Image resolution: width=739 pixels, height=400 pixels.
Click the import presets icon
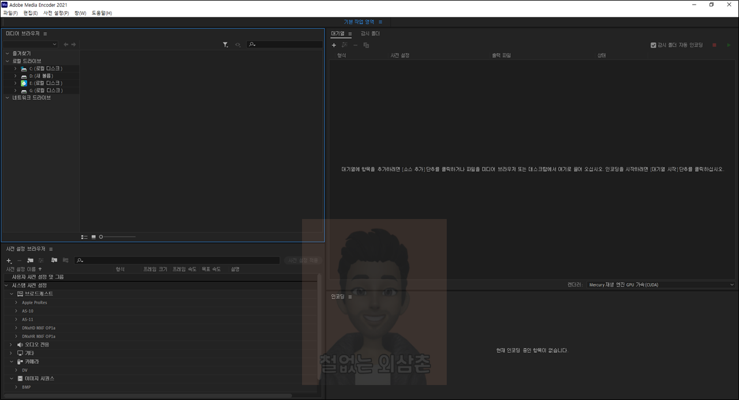tap(54, 261)
